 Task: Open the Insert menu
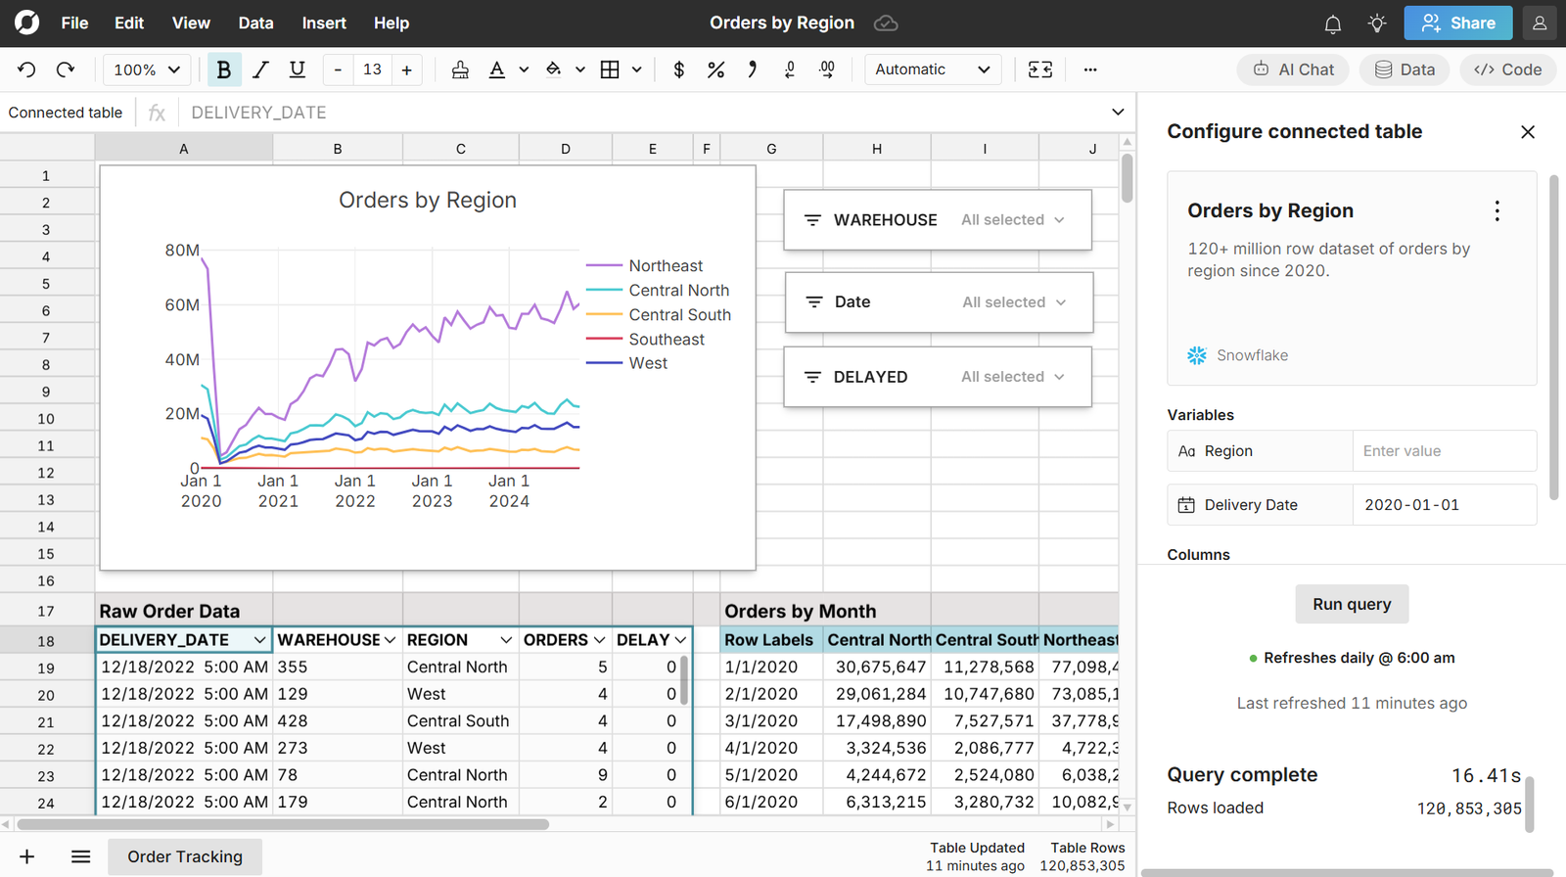[x=323, y=23]
